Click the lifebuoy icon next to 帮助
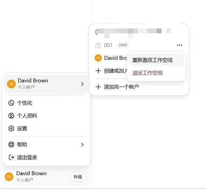206x190 pixels. [11, 144]
